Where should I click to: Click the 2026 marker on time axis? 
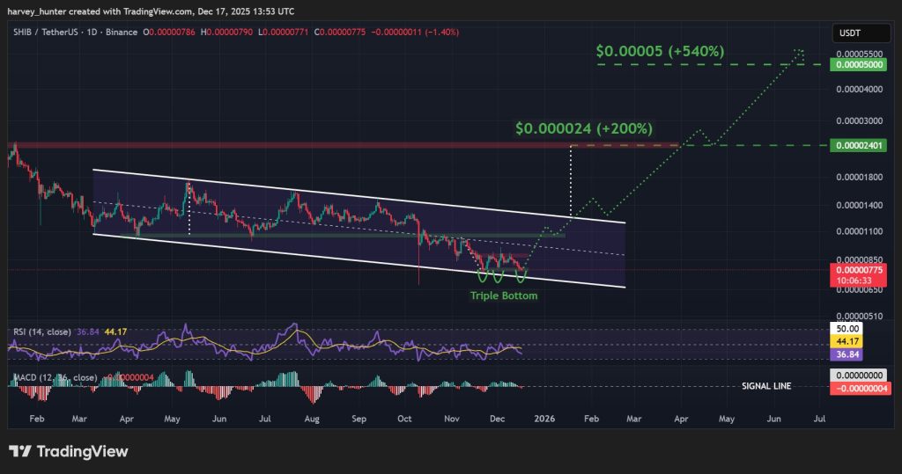click(x=544, y=420)
